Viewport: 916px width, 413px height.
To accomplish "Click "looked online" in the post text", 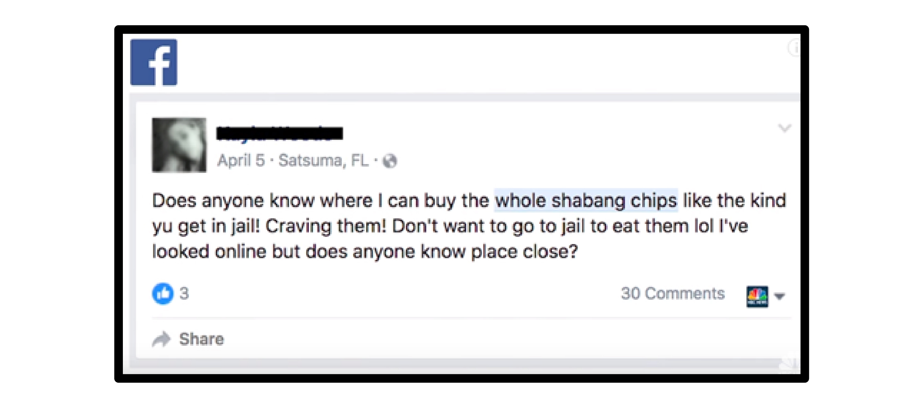I will [x=209, y=252].
